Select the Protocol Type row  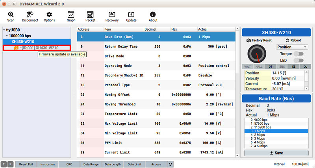[x=156, y=85]
